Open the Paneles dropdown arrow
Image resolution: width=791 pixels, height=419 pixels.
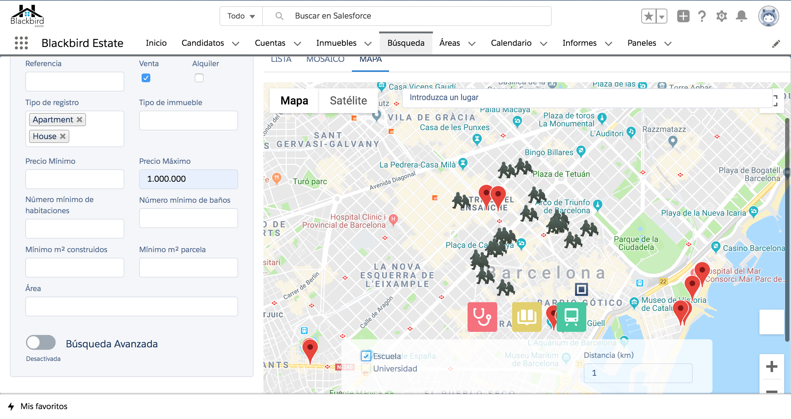point(667,44)
